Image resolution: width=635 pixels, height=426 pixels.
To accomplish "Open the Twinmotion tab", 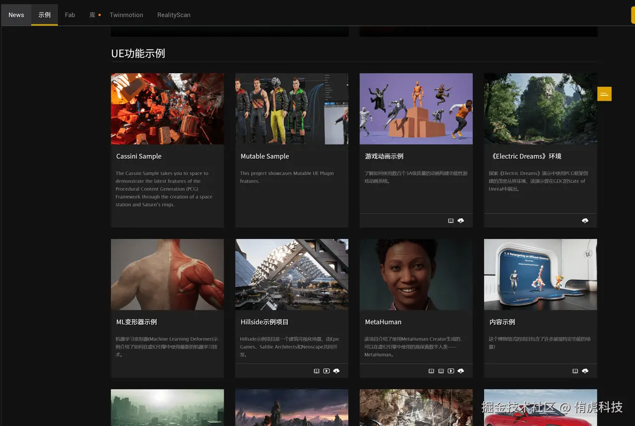I will 127,15.
